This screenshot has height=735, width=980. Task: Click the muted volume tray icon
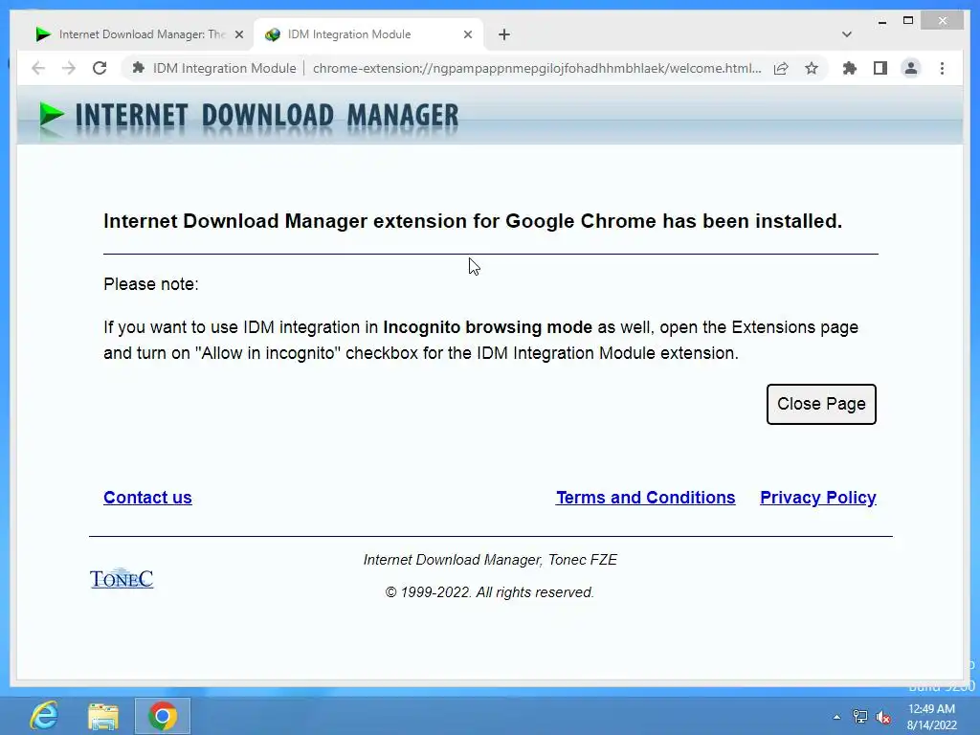click(x=883, y=717)
